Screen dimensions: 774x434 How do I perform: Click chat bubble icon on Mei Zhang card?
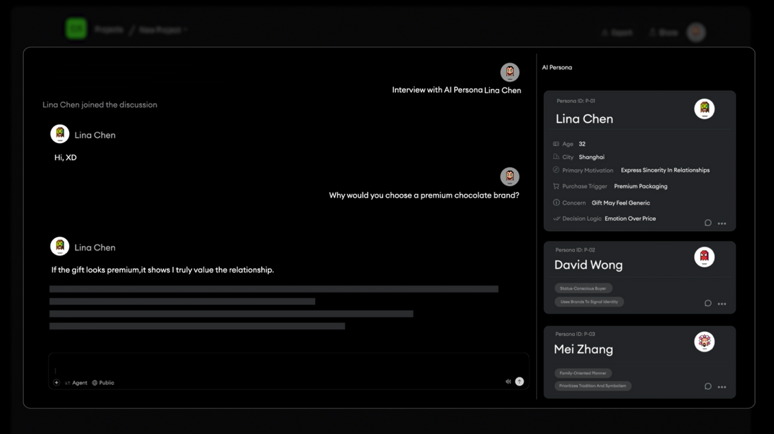pos(708,386)
